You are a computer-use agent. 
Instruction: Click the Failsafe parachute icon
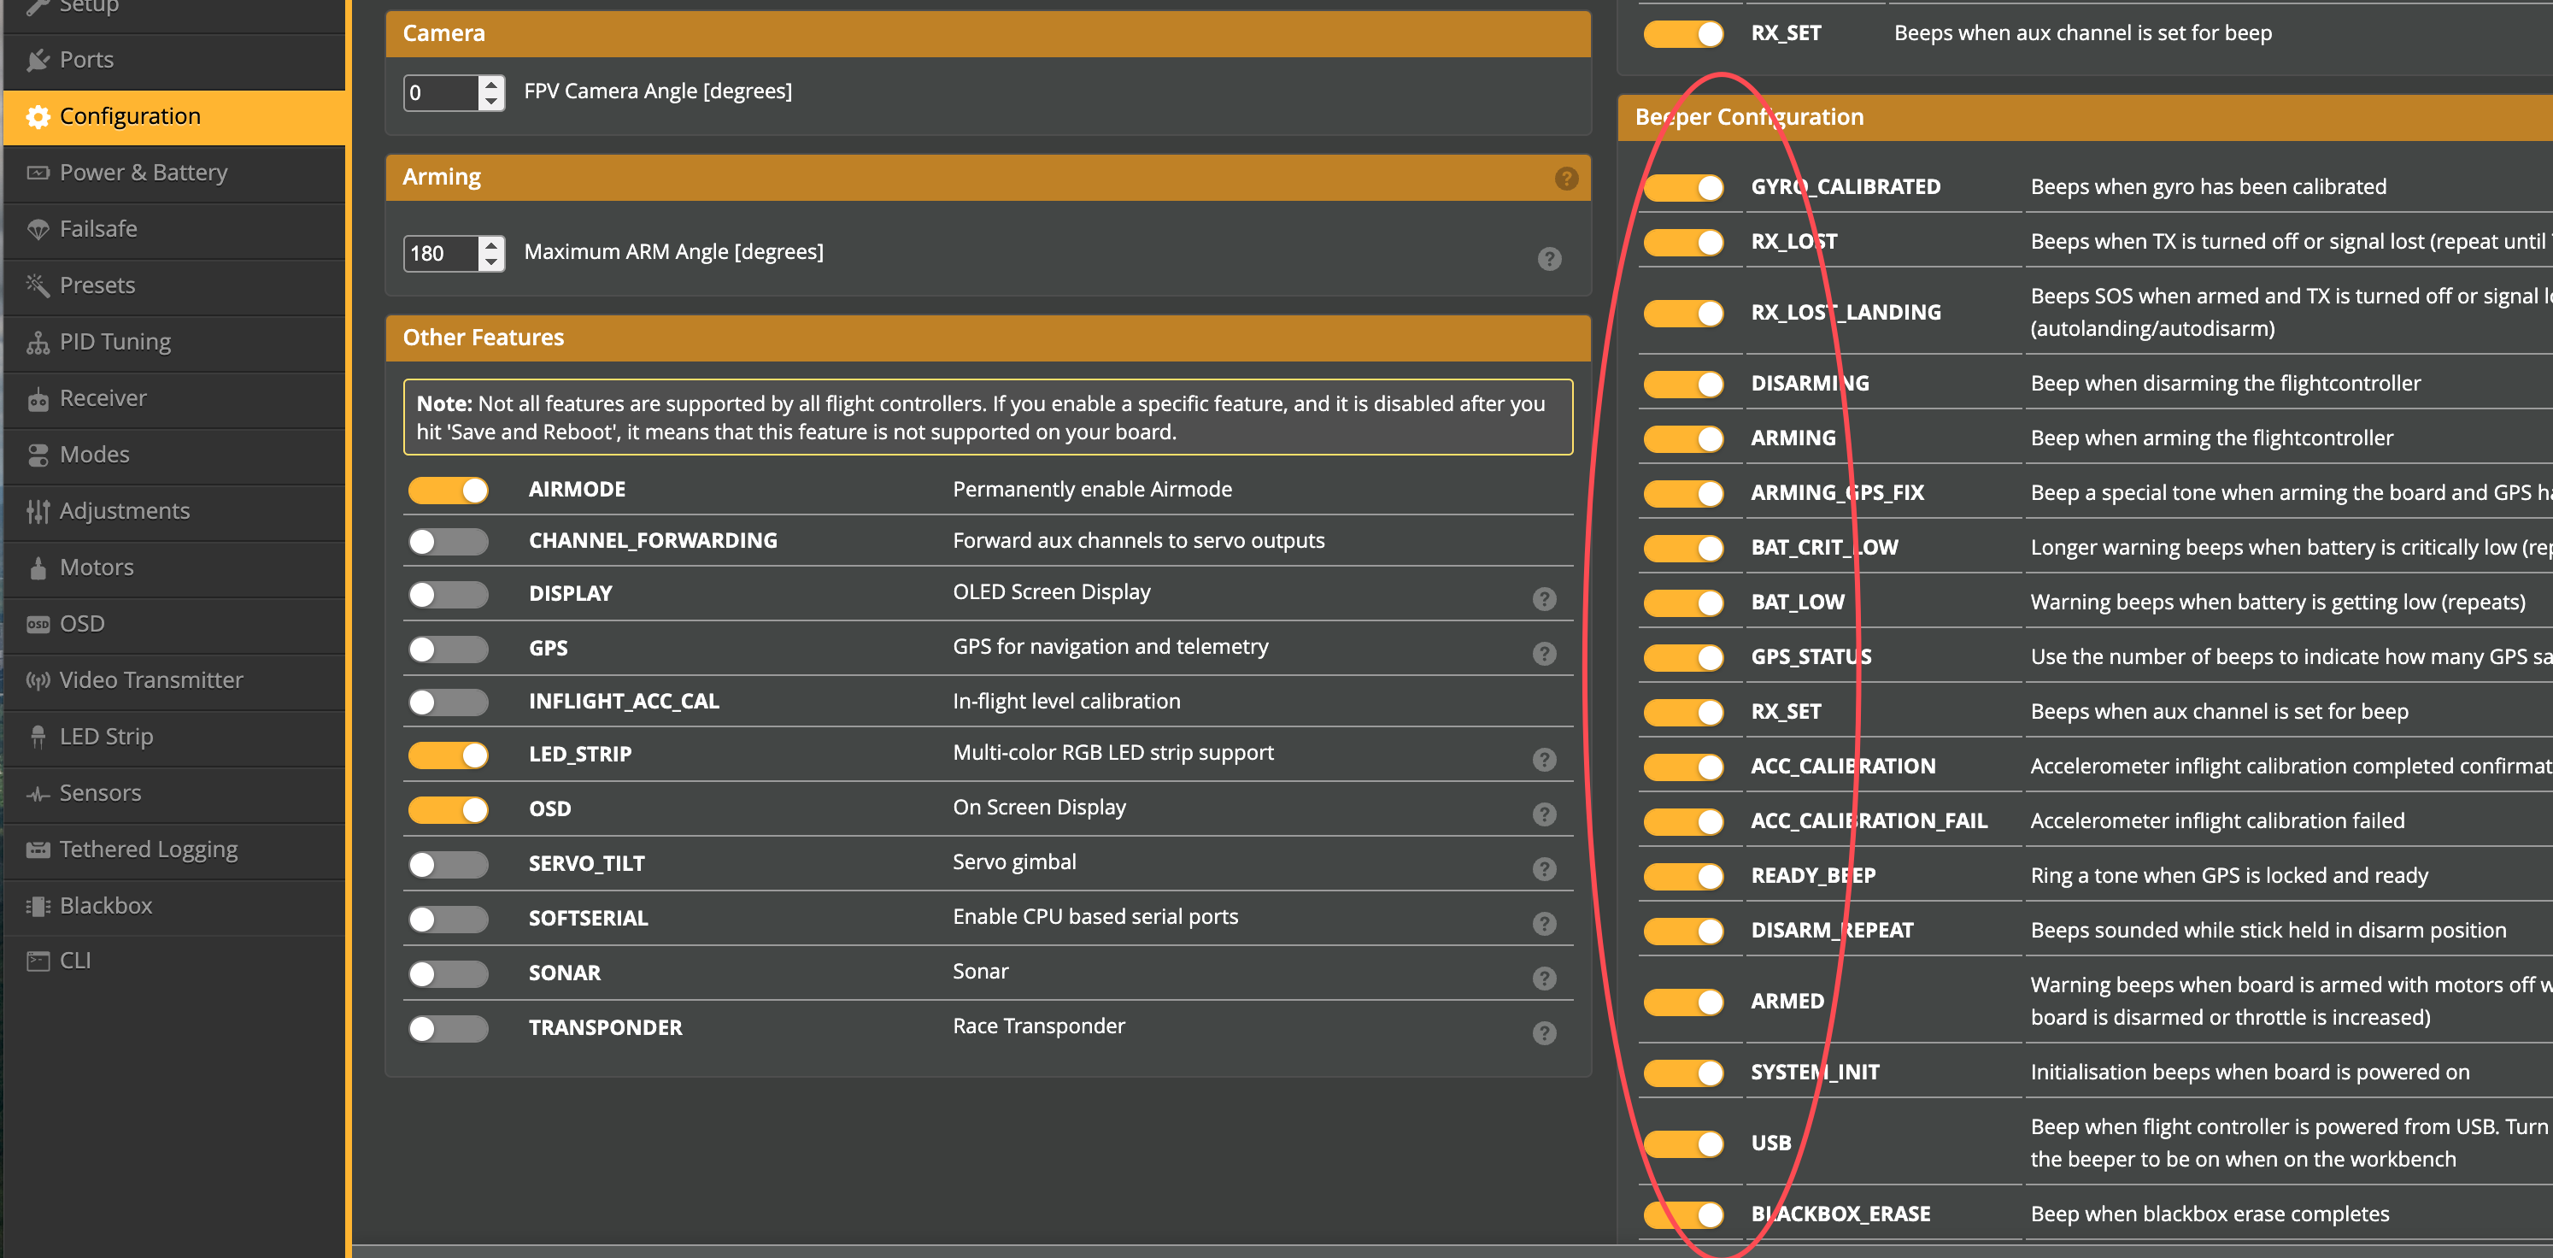pyautogui.click(x=38, y=230)
